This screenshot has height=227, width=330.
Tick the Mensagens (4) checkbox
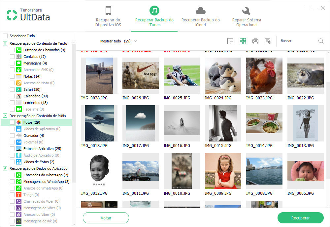[12, 63]
